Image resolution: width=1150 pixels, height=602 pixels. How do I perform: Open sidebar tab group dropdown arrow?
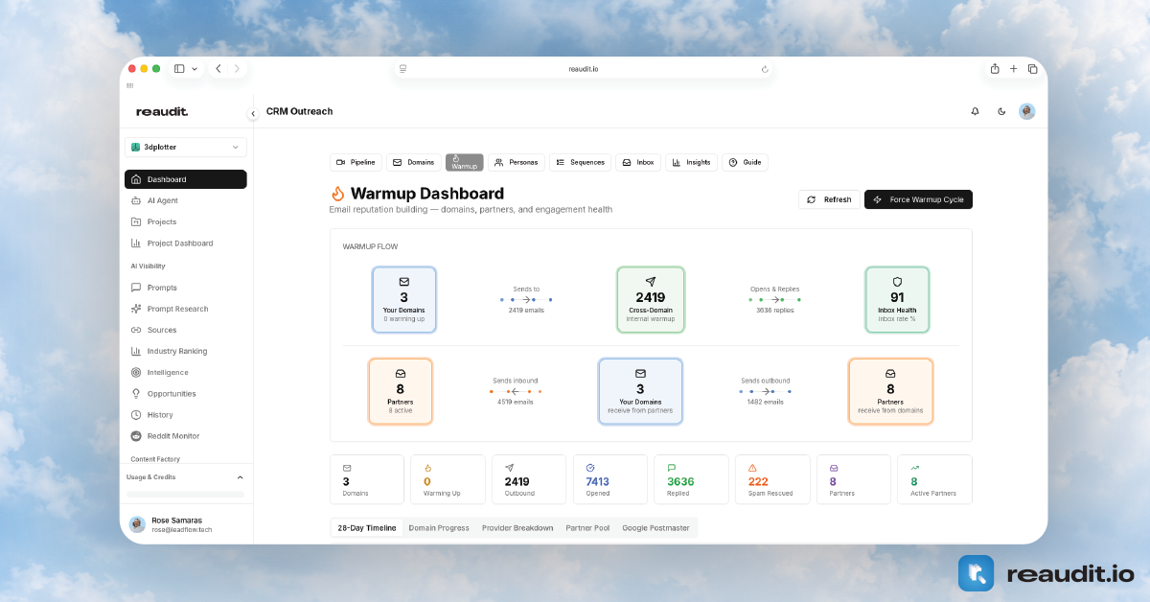pos(195,69)
